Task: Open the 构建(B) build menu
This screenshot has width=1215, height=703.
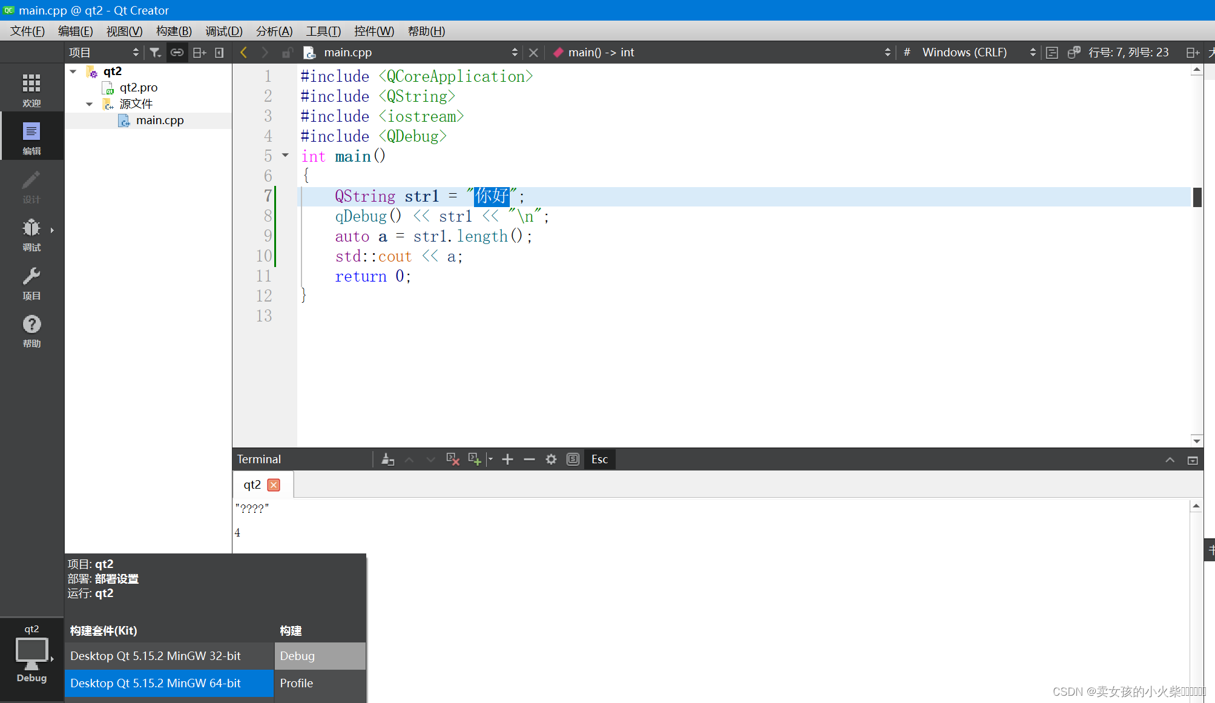Action: coord(174,31)
